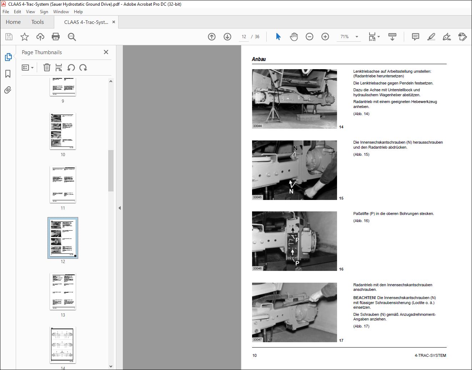The image size is (472, 370).
Task: Open Page Thumbnails panel in sidebar
Action: pos(8,57)
